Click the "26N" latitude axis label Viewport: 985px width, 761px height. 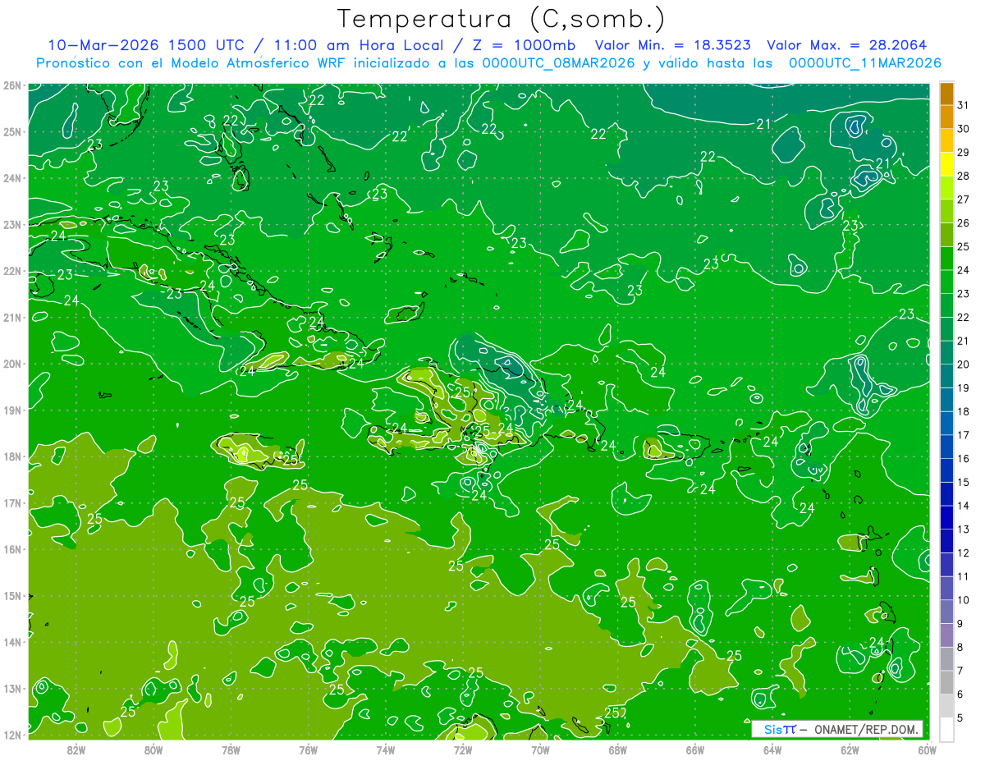point(11,85)
